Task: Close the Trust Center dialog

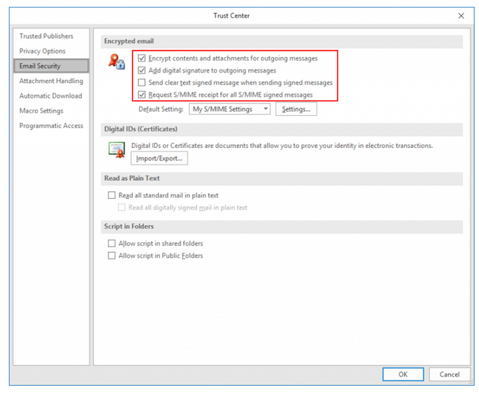Action: [x=461, y=16]
